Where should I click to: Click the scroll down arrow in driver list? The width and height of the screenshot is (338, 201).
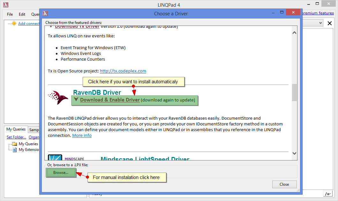(294, 153)
